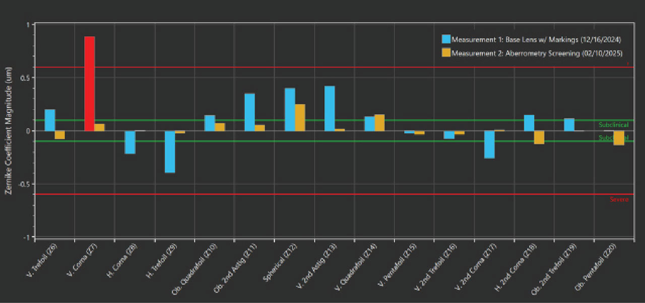
Task: Click the tall red V. Coma bar
Action: (x=89, y=84)
